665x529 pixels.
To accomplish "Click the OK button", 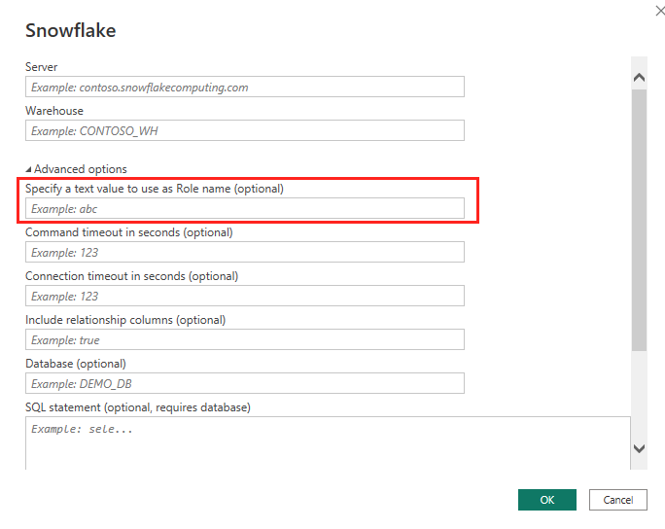I will pos(546,500).
